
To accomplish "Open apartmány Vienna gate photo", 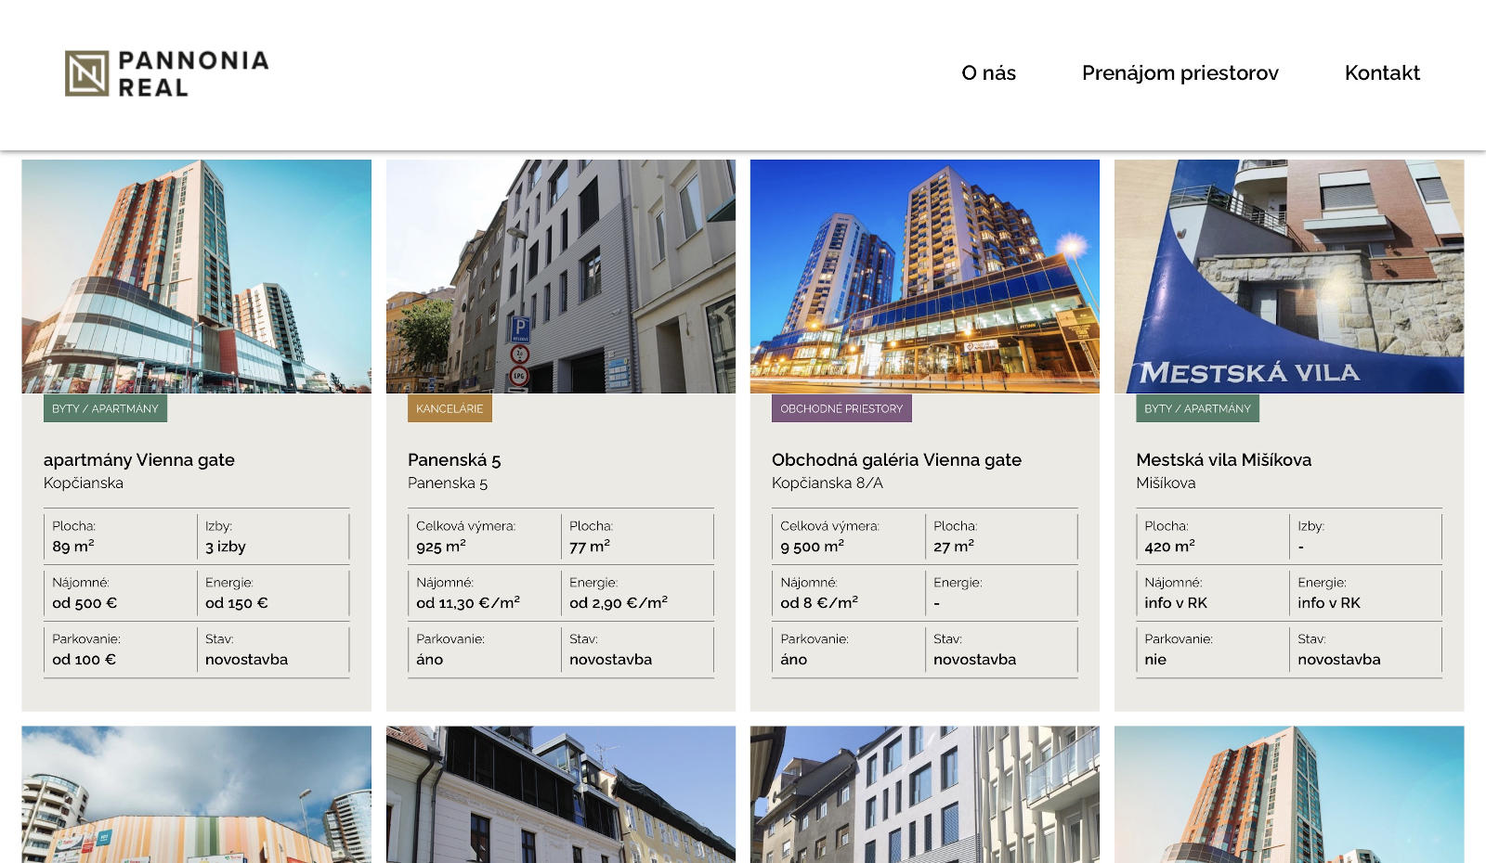I will coord(196,277).
